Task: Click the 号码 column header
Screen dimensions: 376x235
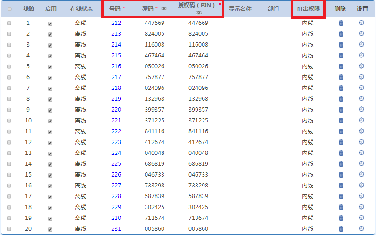Action: [x=114, y=9]
